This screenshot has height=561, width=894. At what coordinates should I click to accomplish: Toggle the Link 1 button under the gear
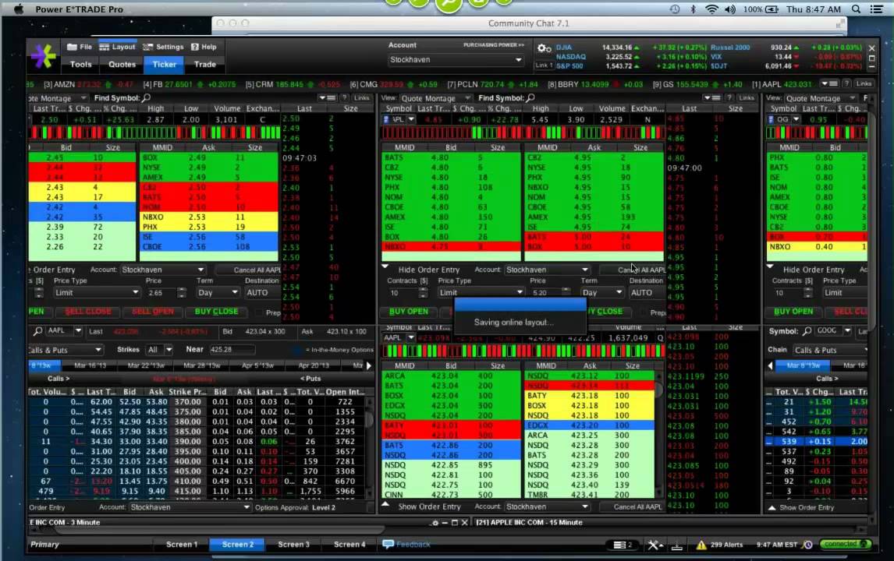pos(544,65)
